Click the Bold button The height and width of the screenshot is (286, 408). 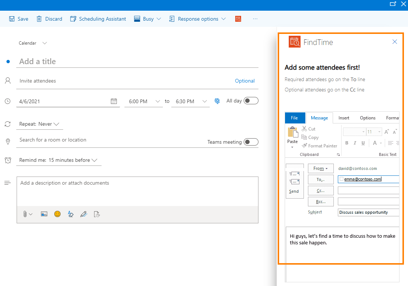(347, 143)
